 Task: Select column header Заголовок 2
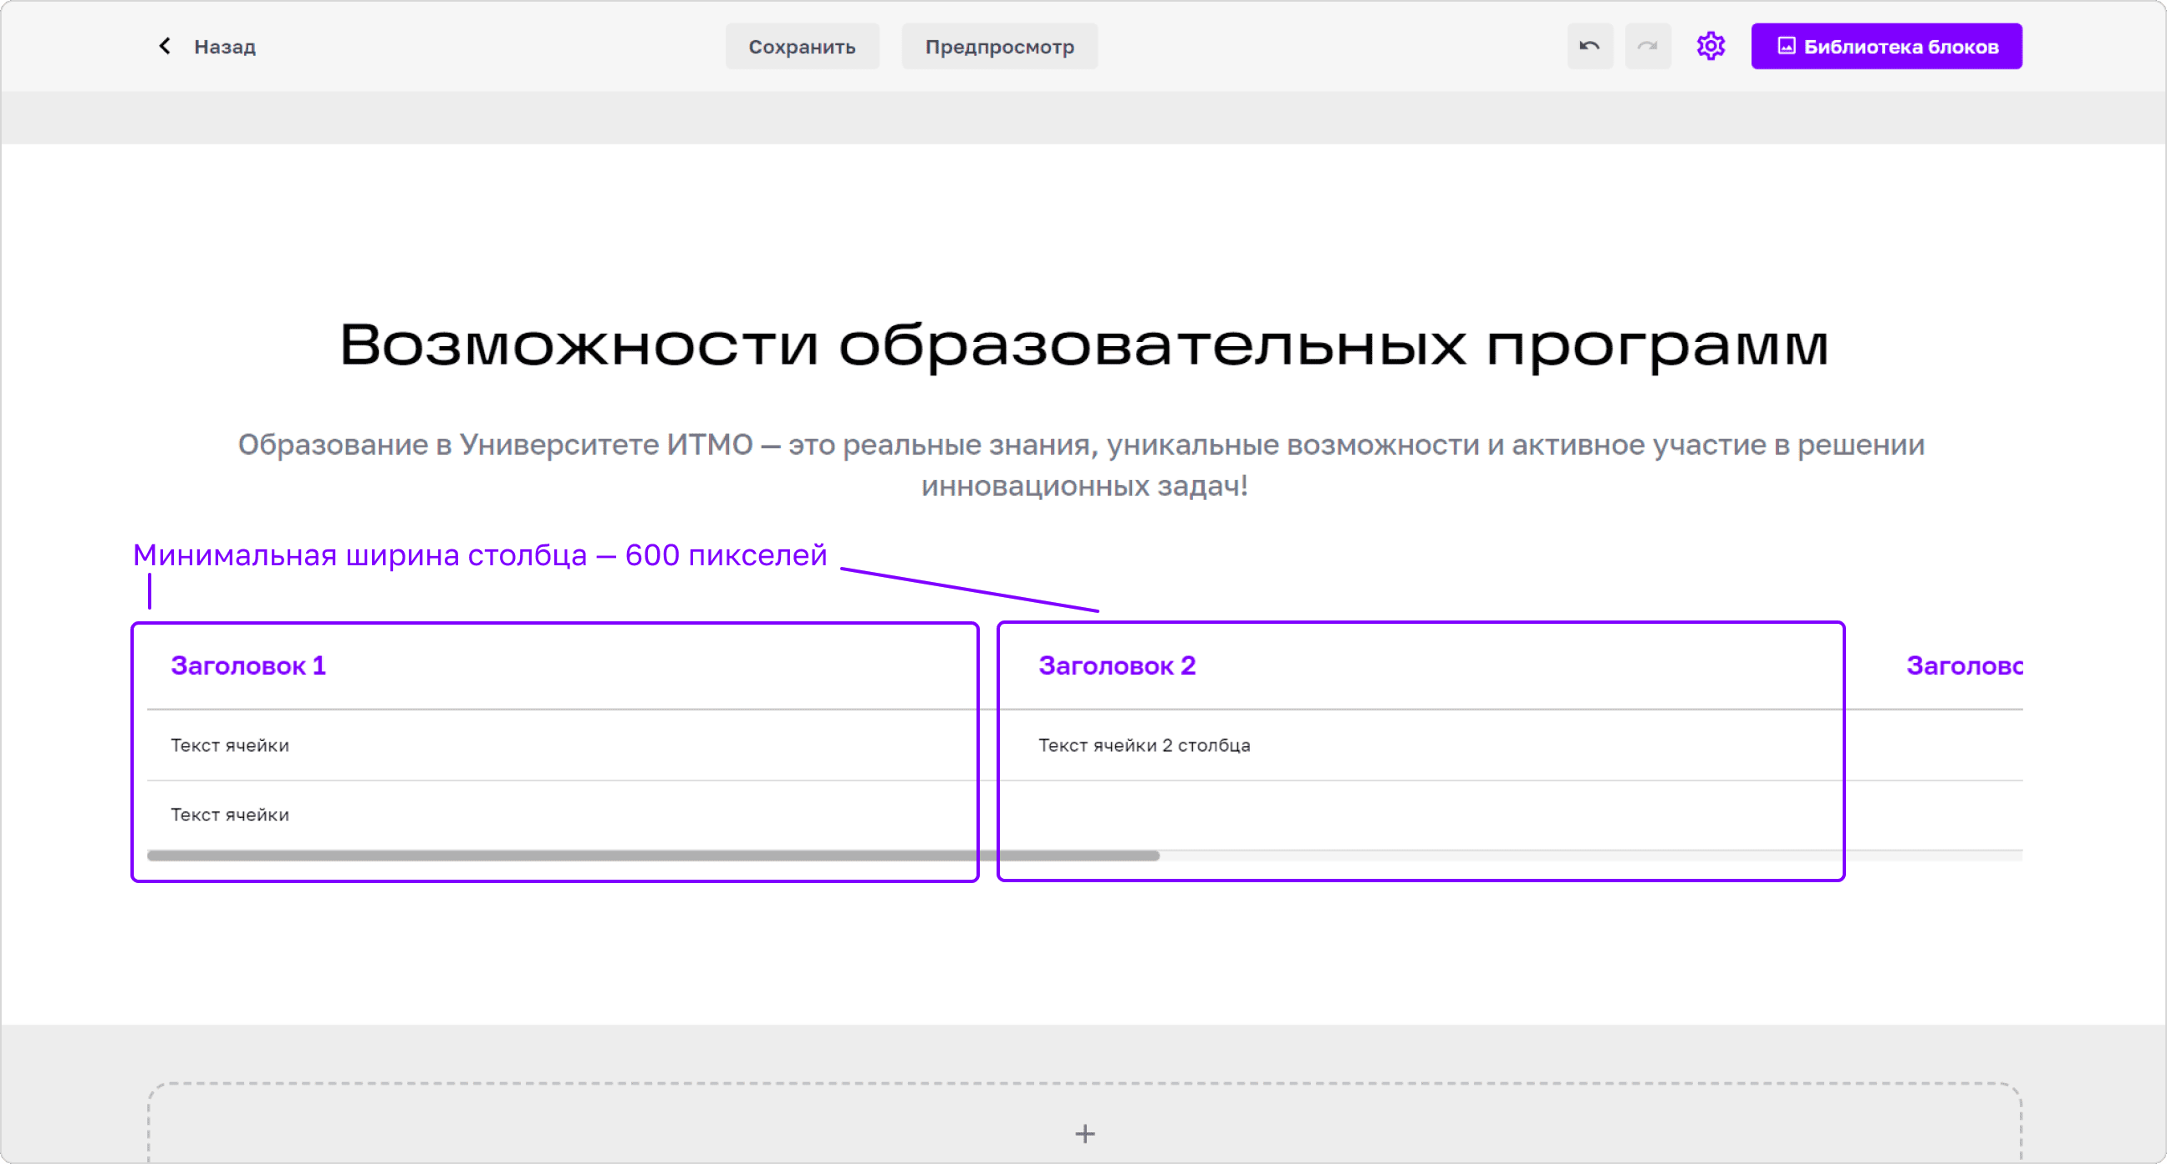1117,666
